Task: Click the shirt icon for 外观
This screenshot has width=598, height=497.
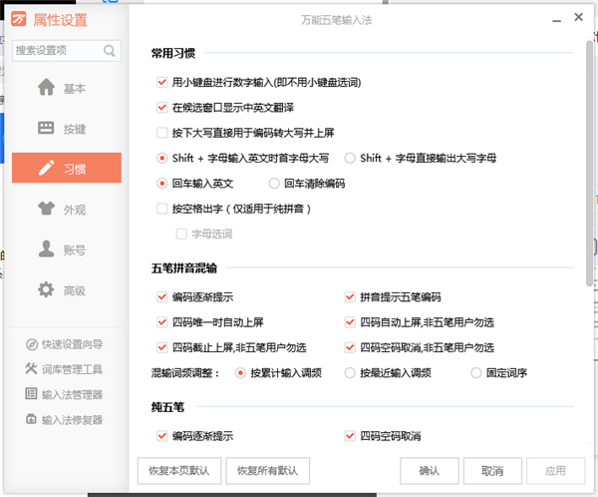Action: (46, 209)
